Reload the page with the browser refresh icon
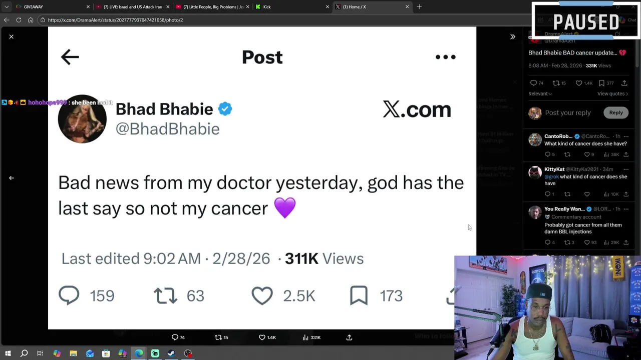This screenshot has width=641, height=360. [19, 20]
